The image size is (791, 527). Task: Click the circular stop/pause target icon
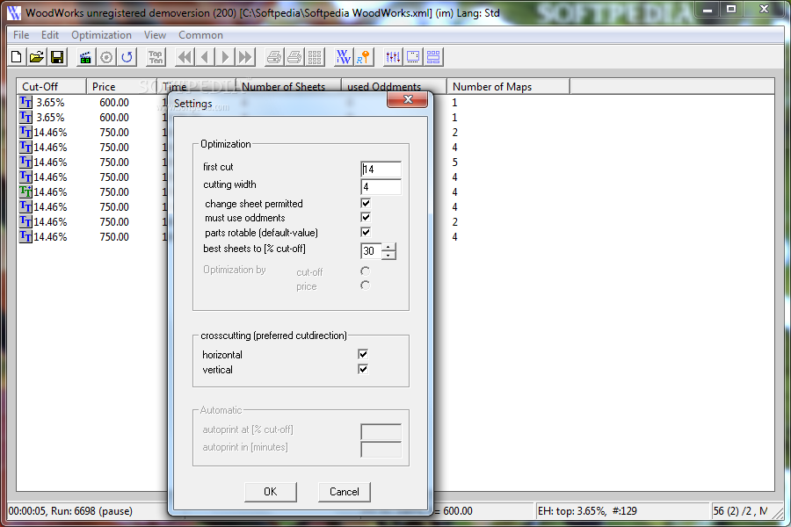tap(106, 57)
